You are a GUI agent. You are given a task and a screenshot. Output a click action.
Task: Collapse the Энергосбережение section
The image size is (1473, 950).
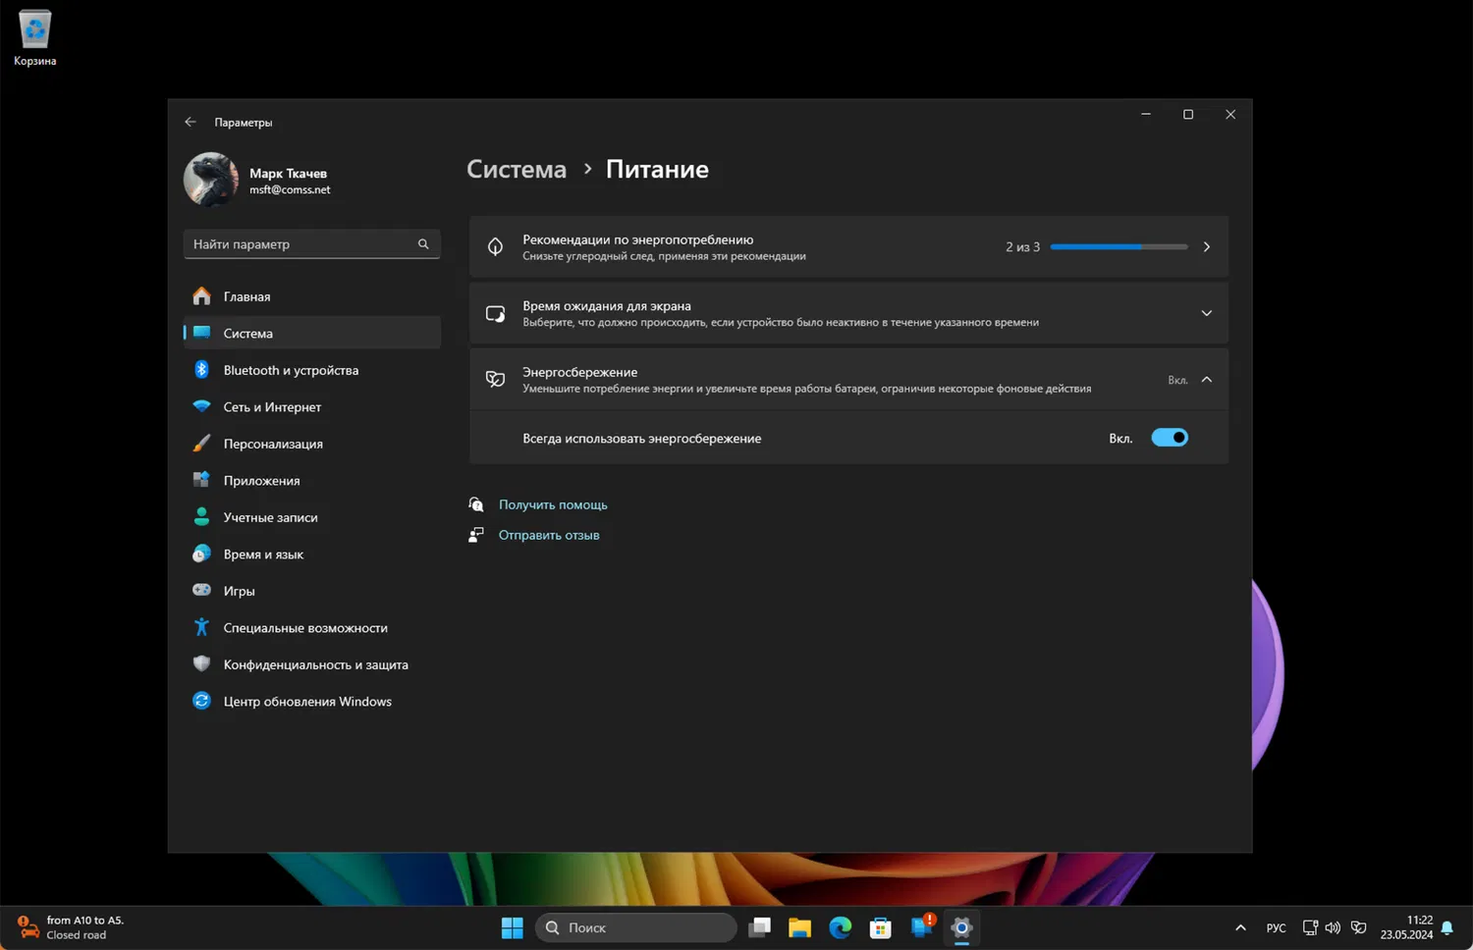tap(1206, 380)
